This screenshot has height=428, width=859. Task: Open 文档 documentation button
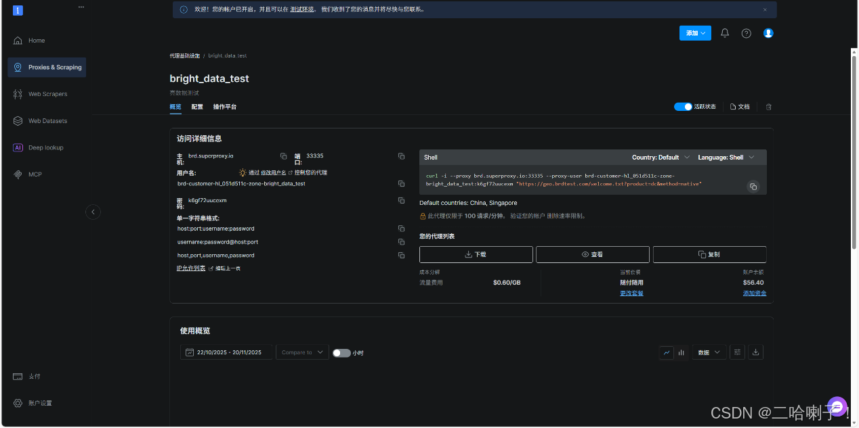(x=740, y=107)
